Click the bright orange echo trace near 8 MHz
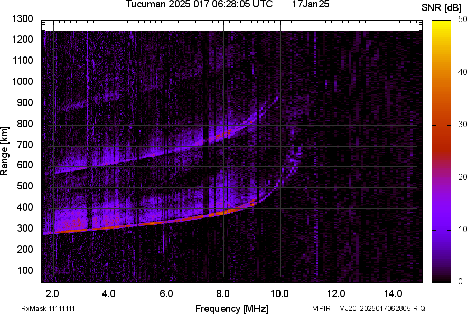 pos(223,212)
